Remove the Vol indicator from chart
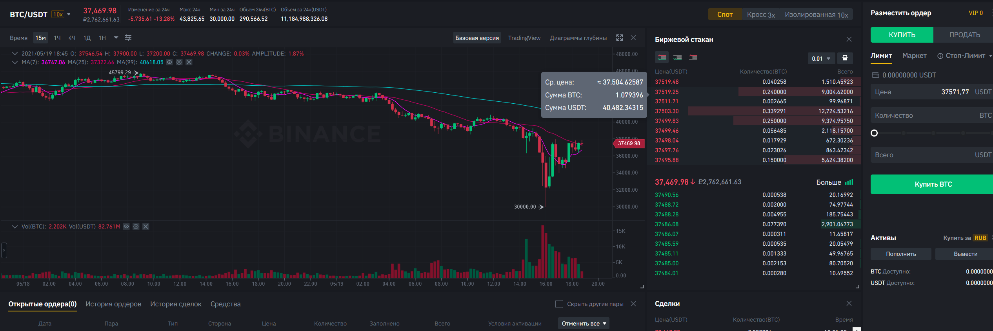 click(145, 227)
